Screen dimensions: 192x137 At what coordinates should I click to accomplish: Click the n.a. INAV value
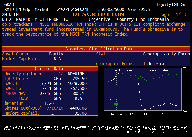[x=79, y=99]
